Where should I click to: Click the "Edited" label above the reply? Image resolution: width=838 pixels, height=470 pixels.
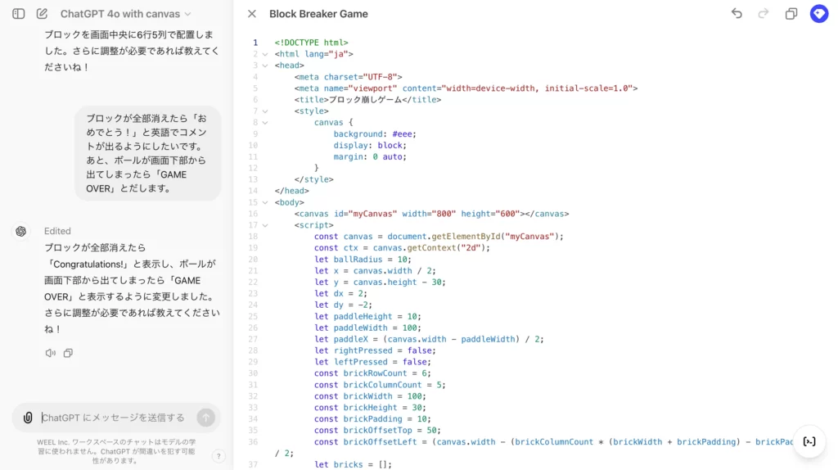[x=57, y=231]
